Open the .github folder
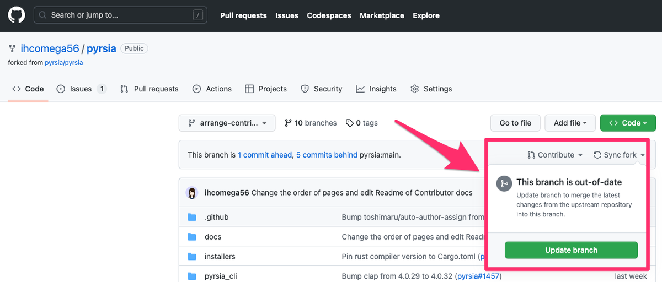Image resolution: width=662 pixels, height=282 pixels. tap(216, 217)
